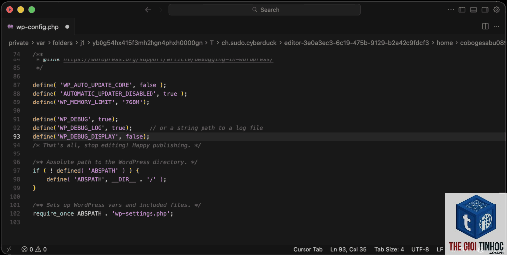The height and width of the screenshot is (255, 507).
Task: Click line number 95 in gutter
Action: pyautogui.click(x=16, y=153)
